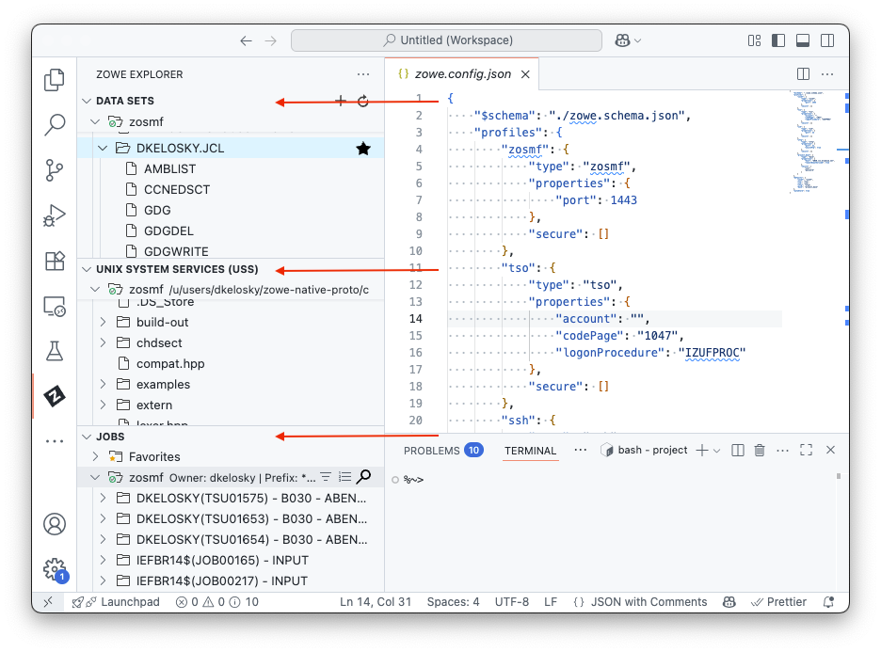
Task: Change indentation with Spaces: 4
Action: (x=453, y=602)
